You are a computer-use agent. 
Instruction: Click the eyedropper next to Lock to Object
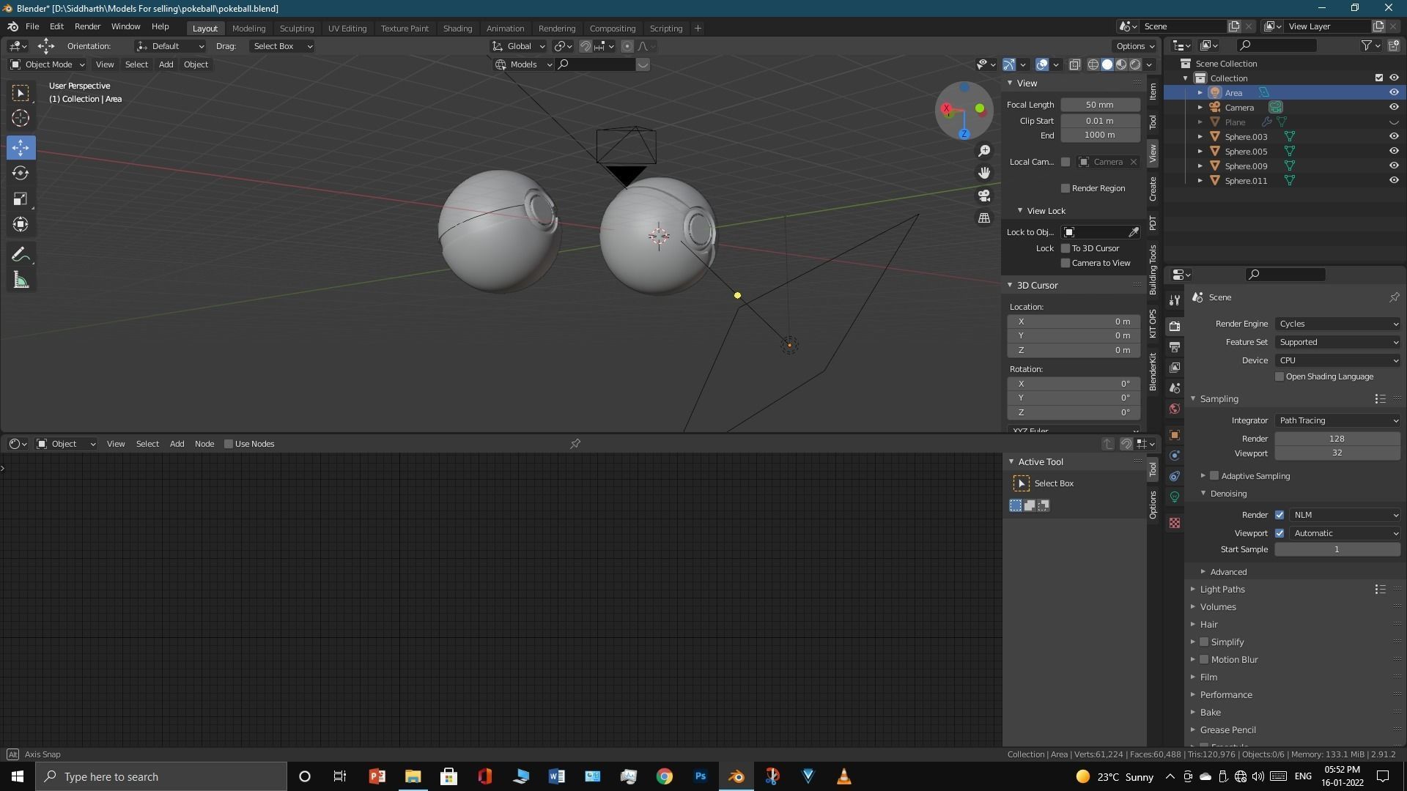pos(1134,232)
